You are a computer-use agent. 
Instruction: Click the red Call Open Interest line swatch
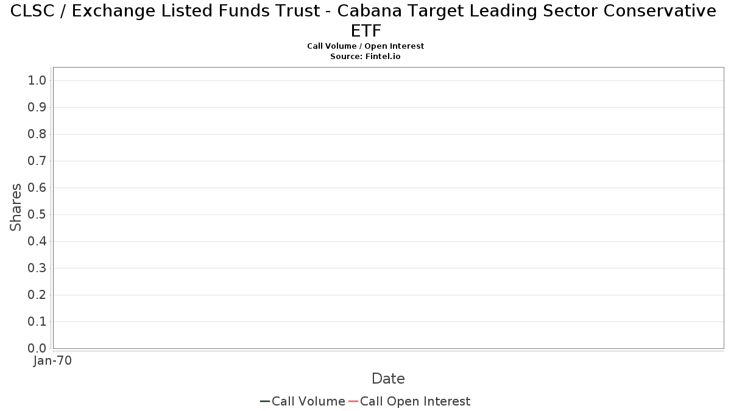tap(353, 401)
